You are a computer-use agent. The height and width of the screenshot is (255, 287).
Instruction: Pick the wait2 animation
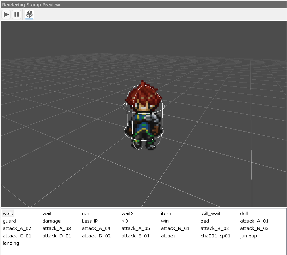tap(128, 213)
